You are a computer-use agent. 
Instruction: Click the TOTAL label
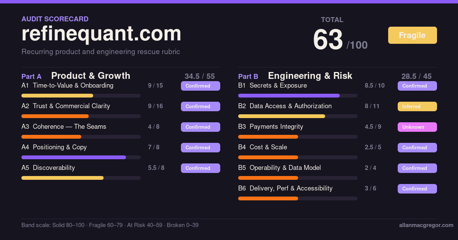click(x=332, y=20)
